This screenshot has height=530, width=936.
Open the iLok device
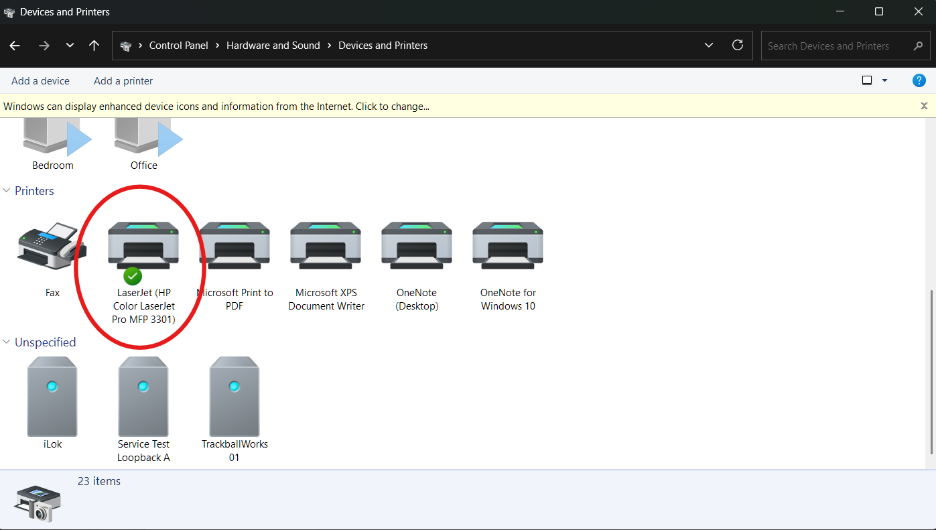(x=52, y=397)
